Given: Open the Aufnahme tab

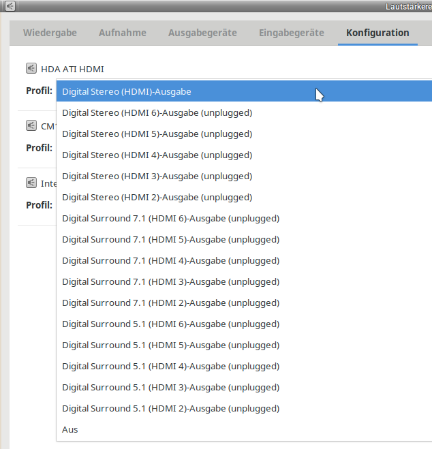Looking at the screenshot, I should 122,33.
